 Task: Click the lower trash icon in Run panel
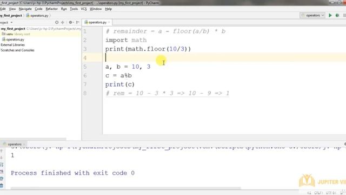tap(1, 185)
